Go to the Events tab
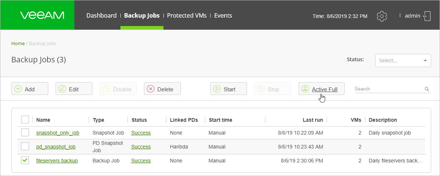440x176 pixels. pyautogui.click(x=223, y=15)
